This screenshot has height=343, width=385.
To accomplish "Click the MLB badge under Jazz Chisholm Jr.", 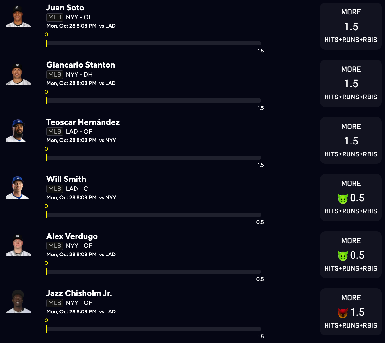I will pyautogui.click(x=55, y=303).
